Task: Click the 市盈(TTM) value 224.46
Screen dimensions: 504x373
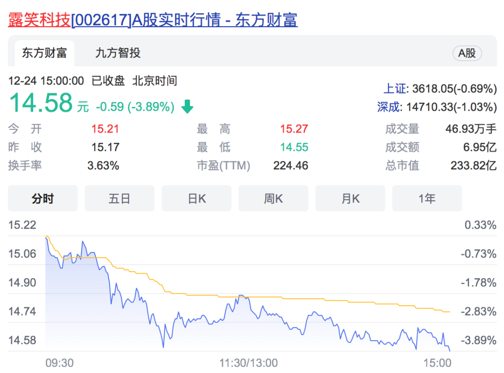Action: pos(291,166)
